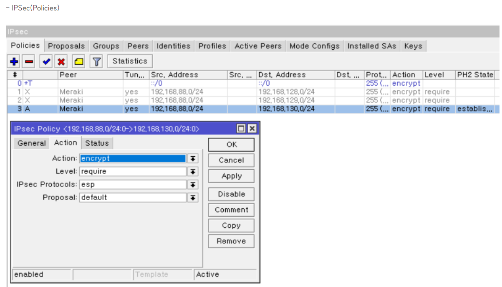Enable policy with blue checkmark icon

pyautogui.click(x=46, y=62)
